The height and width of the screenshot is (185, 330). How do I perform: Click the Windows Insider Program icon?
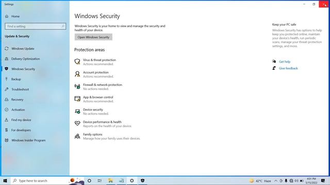pos(7,140)
